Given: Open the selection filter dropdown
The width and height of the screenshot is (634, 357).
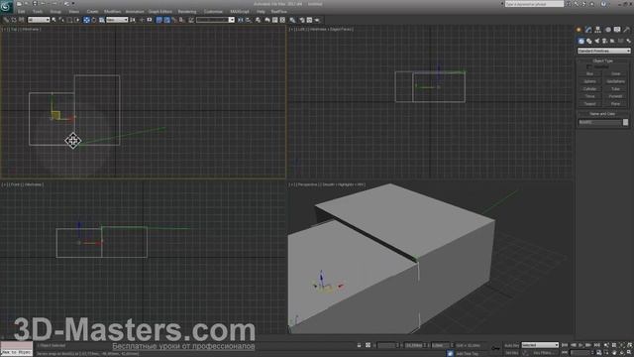Looking at the screenshot, I should pyautogui.click(x=39, y=20).
